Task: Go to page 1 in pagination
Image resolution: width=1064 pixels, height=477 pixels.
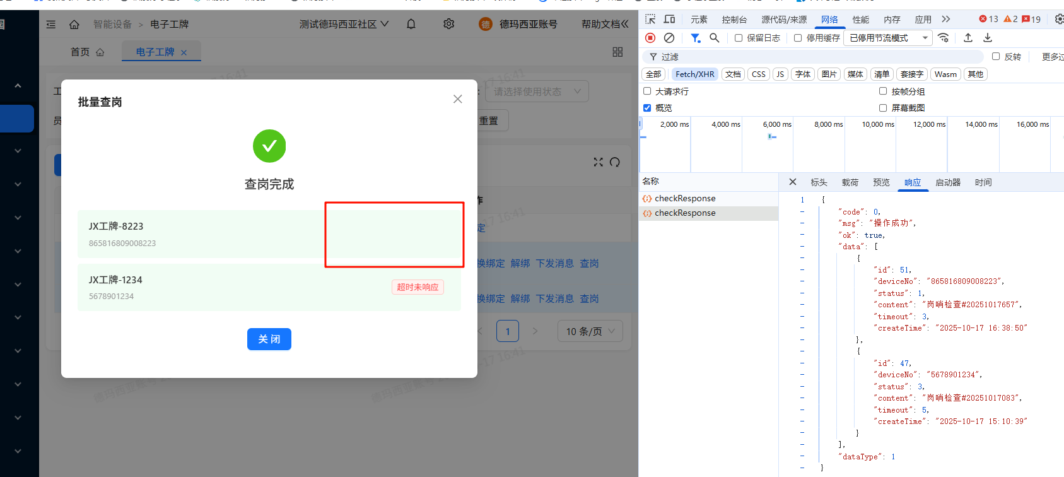Action: click(x=508, y=331)
